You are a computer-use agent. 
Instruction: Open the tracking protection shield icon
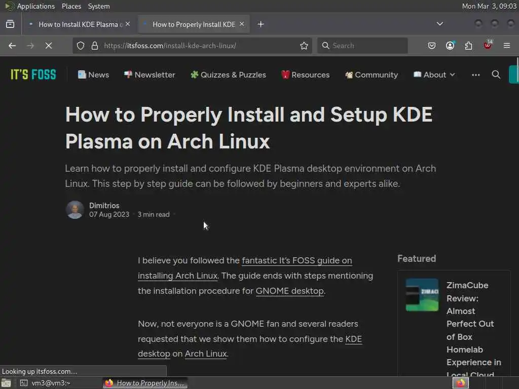81,46
